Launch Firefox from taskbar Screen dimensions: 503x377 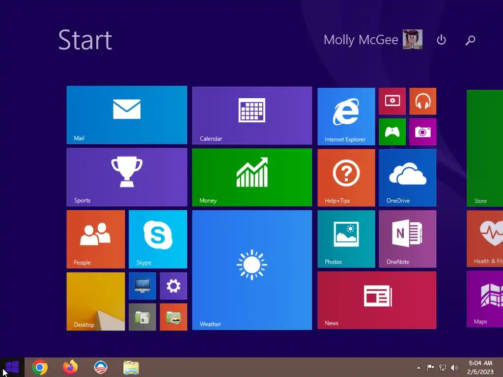coord(70,367)
